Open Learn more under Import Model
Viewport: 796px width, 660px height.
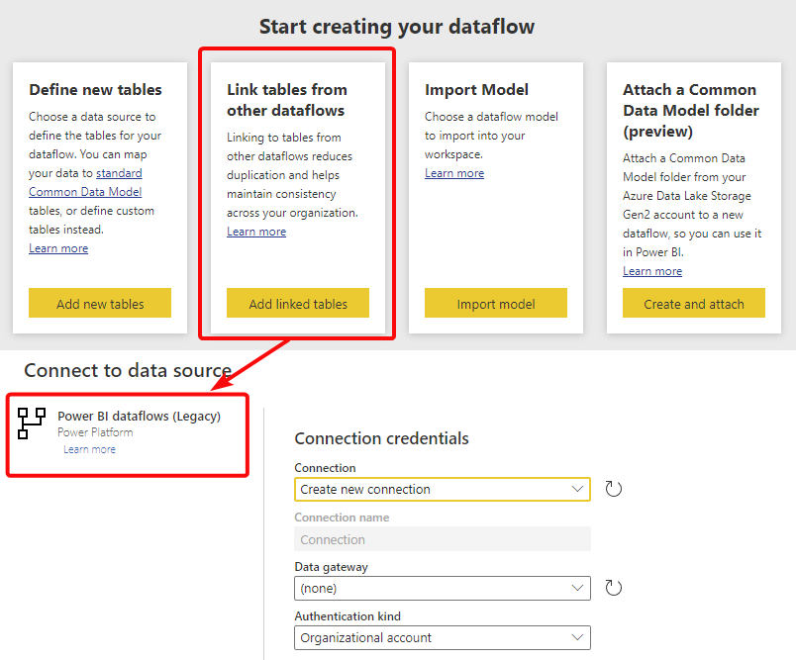pyautogui.click(x=454, y=173)
